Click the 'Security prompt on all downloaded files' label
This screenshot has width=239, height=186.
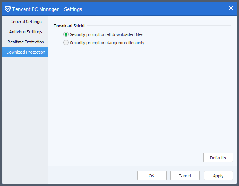(x=106, y=34)
